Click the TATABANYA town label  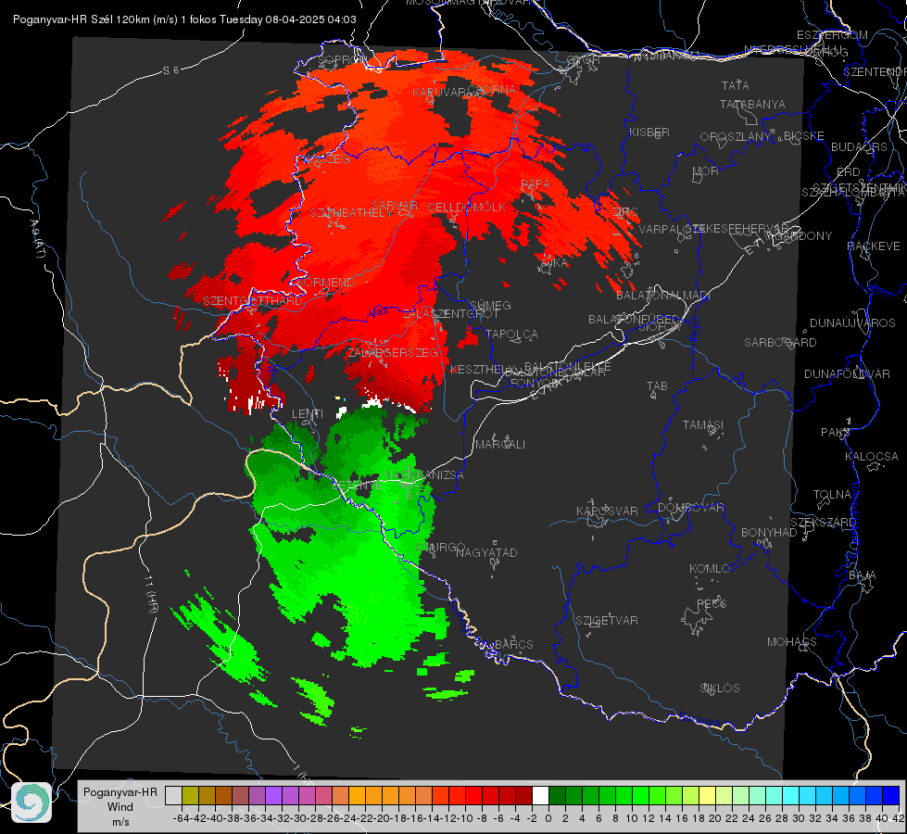752,104
